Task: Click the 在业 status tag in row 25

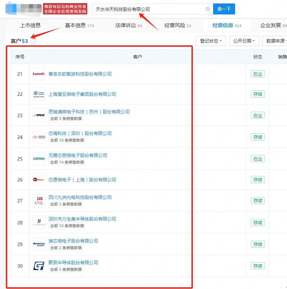Action: pos(257,158)
